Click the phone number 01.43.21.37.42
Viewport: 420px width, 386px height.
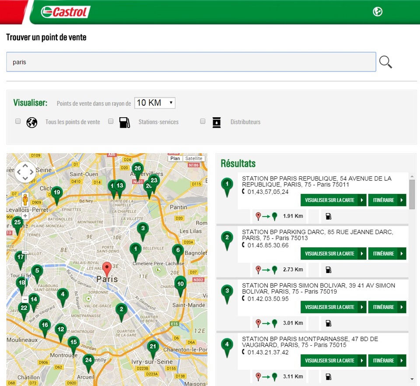268,352
